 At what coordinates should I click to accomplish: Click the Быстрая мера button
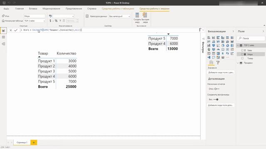(x=145, y=18)
